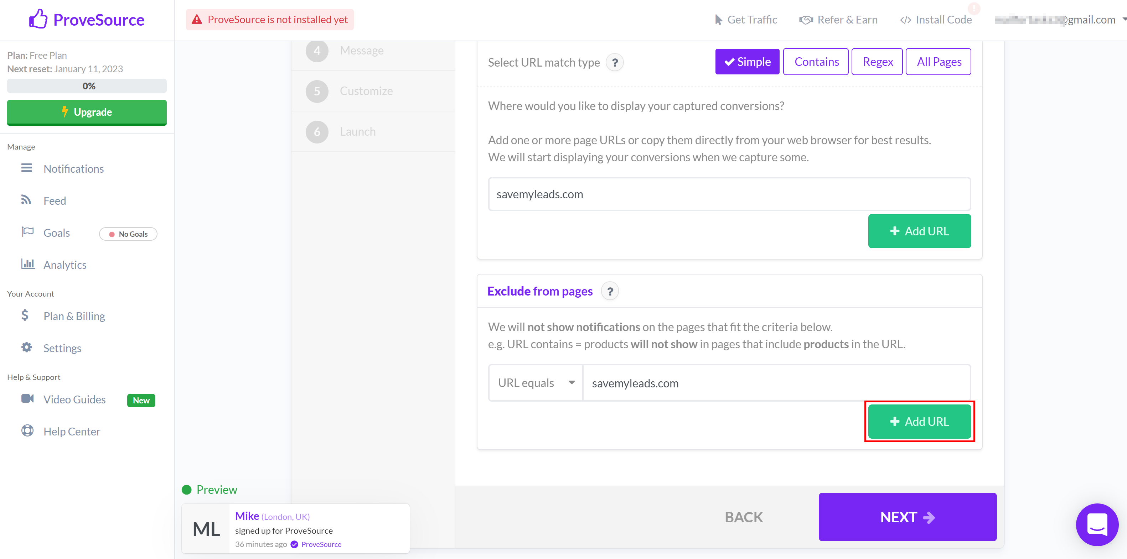Image resolution: width=1127 pixels, height=559 pixels.
Task: Select the Contains URL match type
Action: click(816, 62)
